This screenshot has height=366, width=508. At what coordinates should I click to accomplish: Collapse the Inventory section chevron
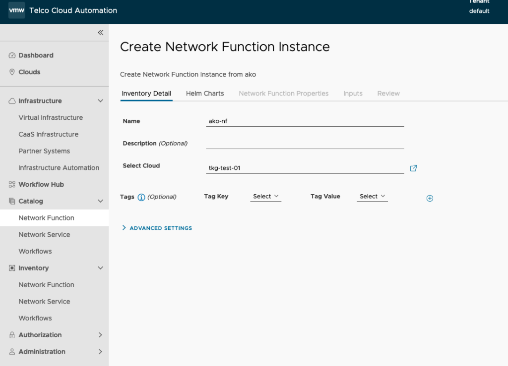coord(100,268)
